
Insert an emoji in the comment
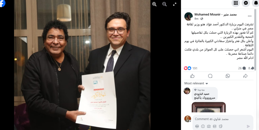tap(203, 126)
